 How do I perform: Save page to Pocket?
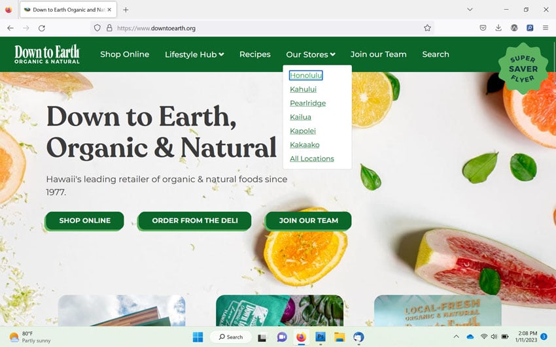coord(483,27)
